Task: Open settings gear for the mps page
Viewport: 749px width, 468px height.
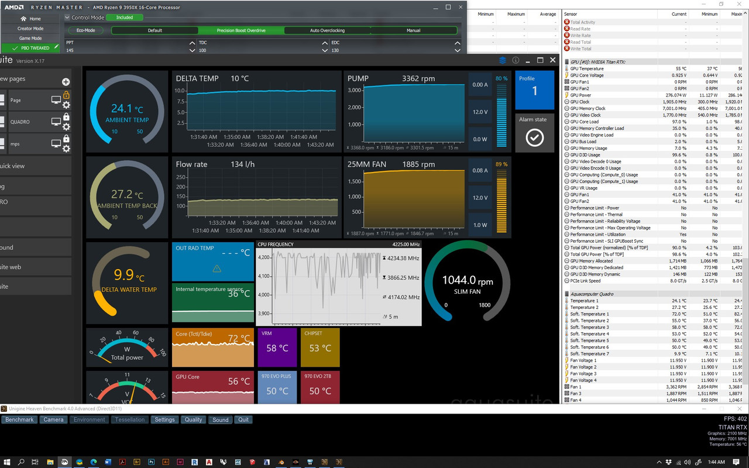Action: pyautogui.click(x=66, y=148)
